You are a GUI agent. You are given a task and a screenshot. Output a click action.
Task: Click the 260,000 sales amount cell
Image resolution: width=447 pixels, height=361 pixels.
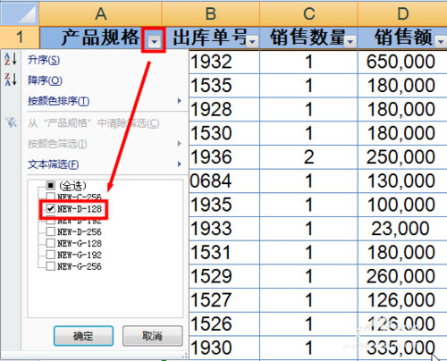(x=402, y=276)
